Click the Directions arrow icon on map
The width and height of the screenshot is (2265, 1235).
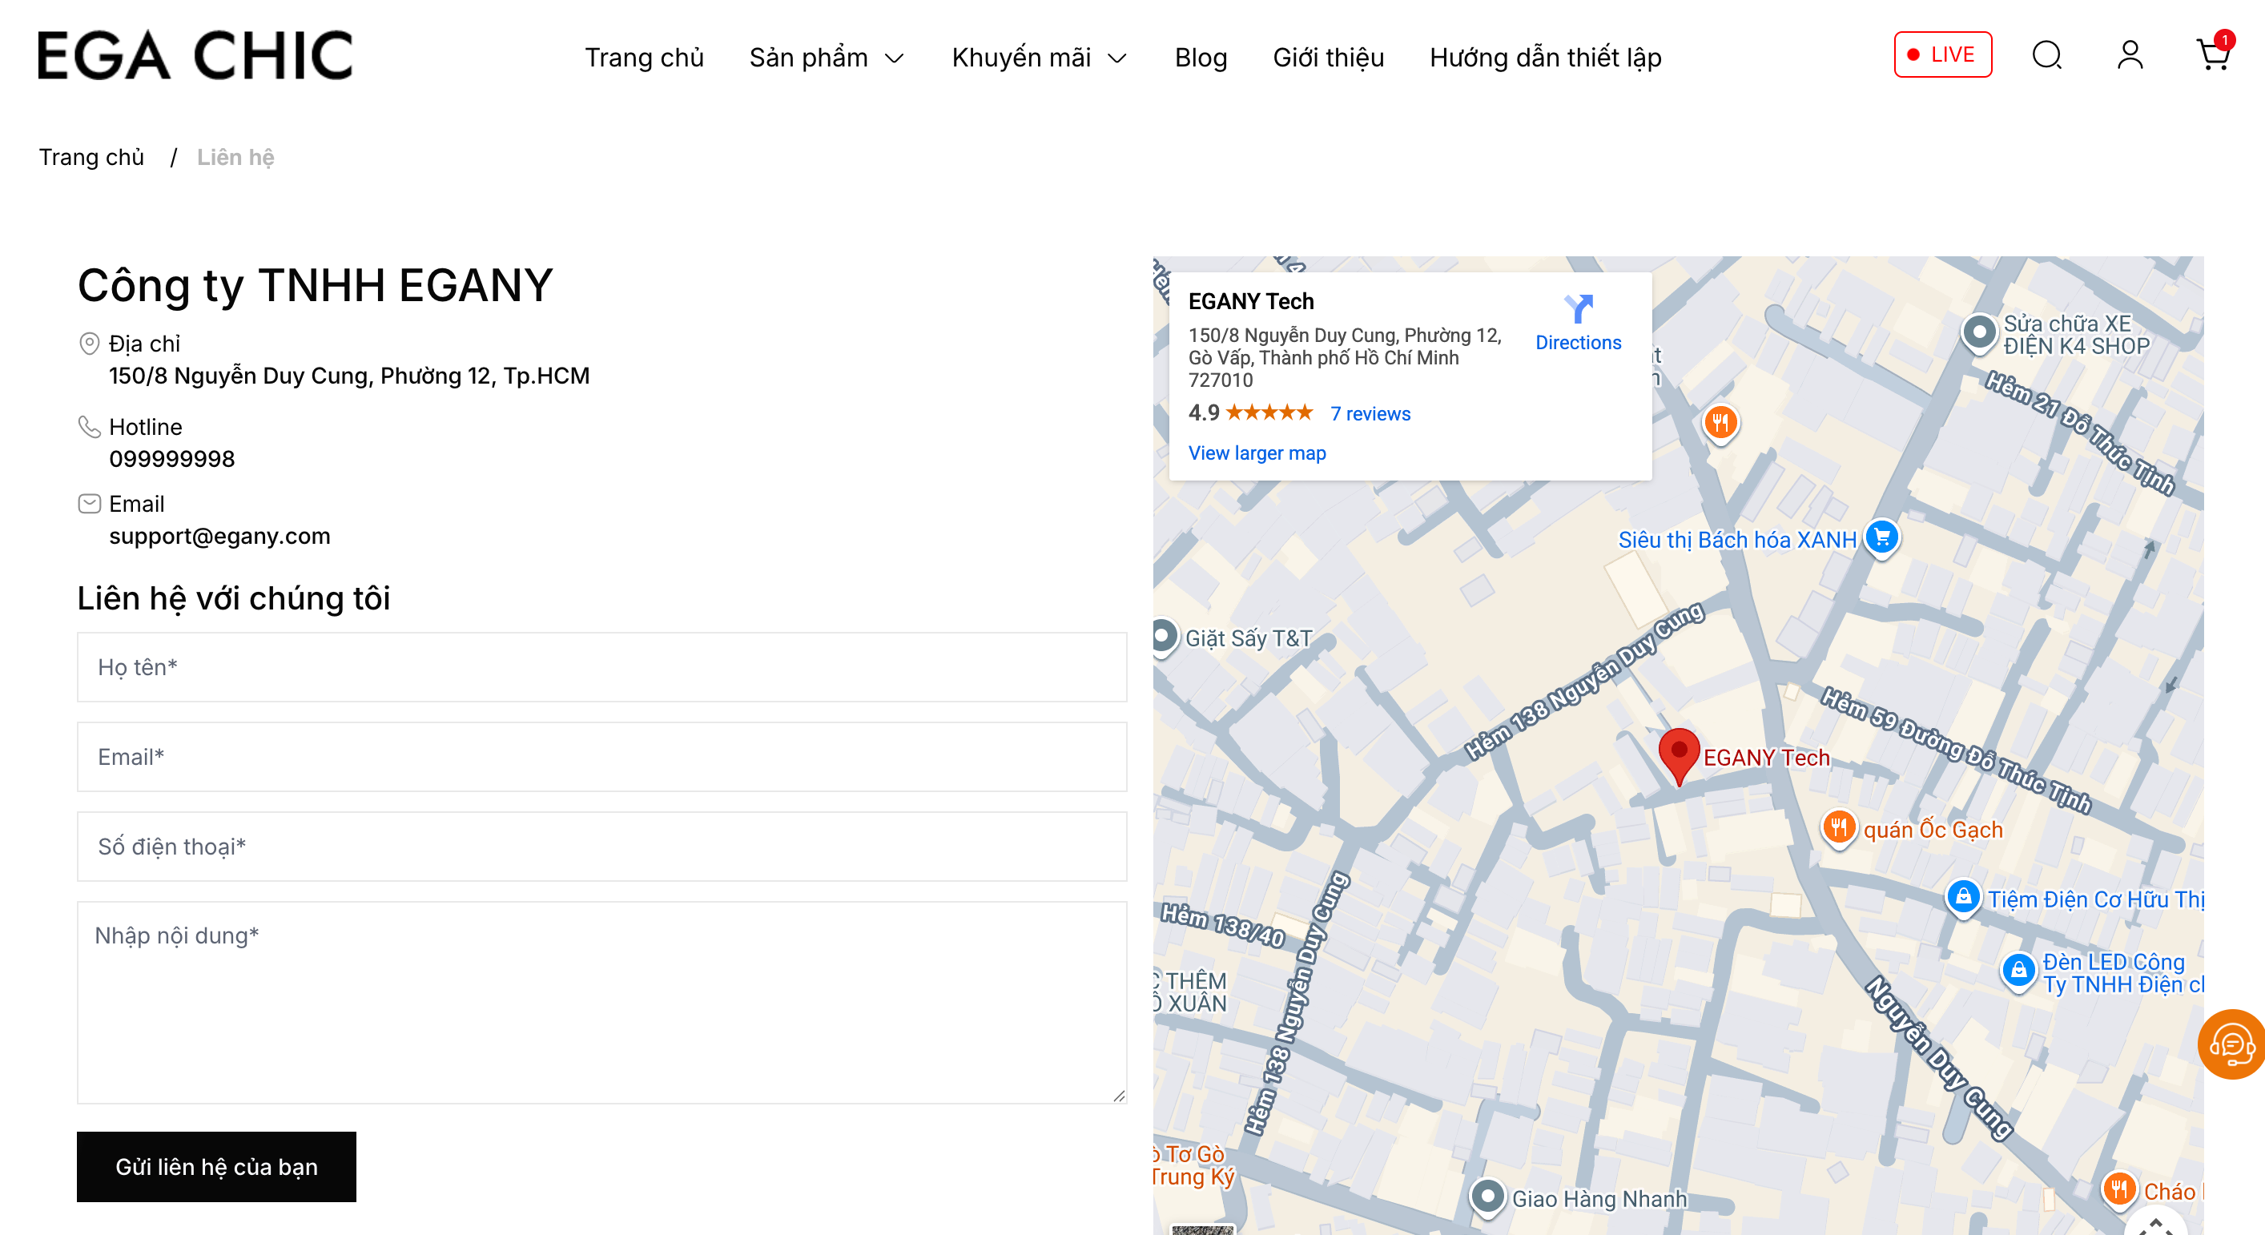point(1578,309)
